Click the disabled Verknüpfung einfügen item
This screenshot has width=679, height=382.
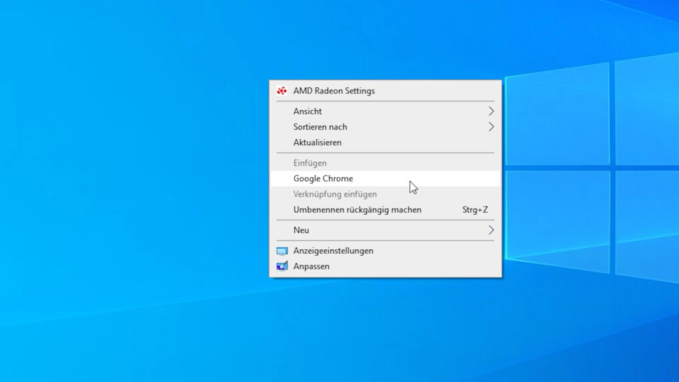pyautogui.click(x=335, y=194)
